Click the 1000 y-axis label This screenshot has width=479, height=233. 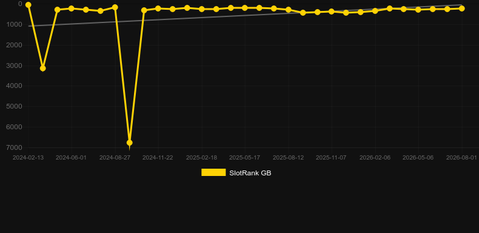point(14,24)
